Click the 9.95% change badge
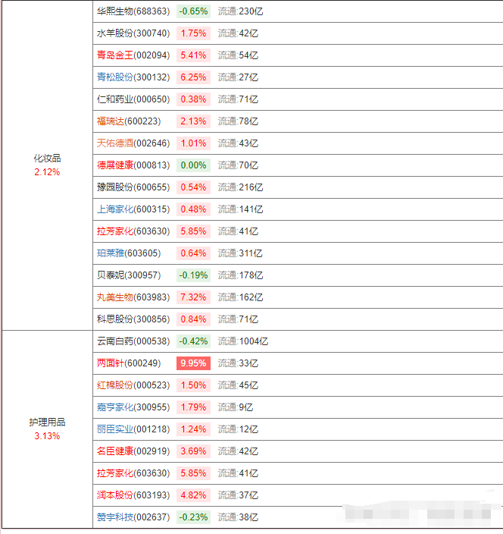Screen dimensions: 503x534 pyautogui.click(x=193, y=363)
